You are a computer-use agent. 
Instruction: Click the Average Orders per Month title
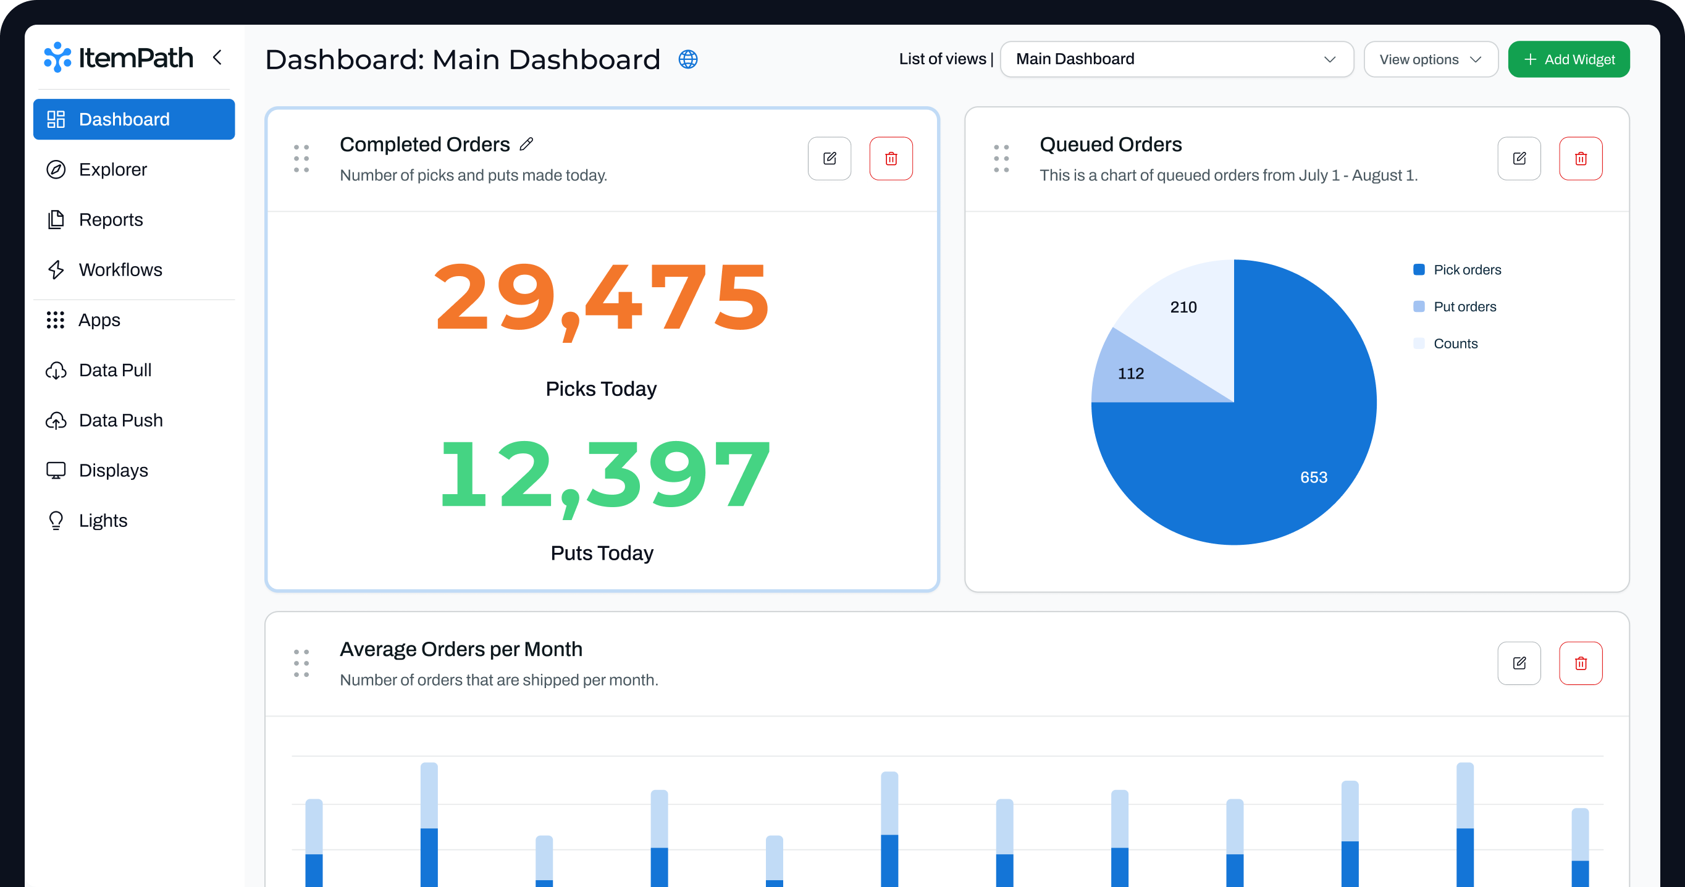(x=461, y=649)
